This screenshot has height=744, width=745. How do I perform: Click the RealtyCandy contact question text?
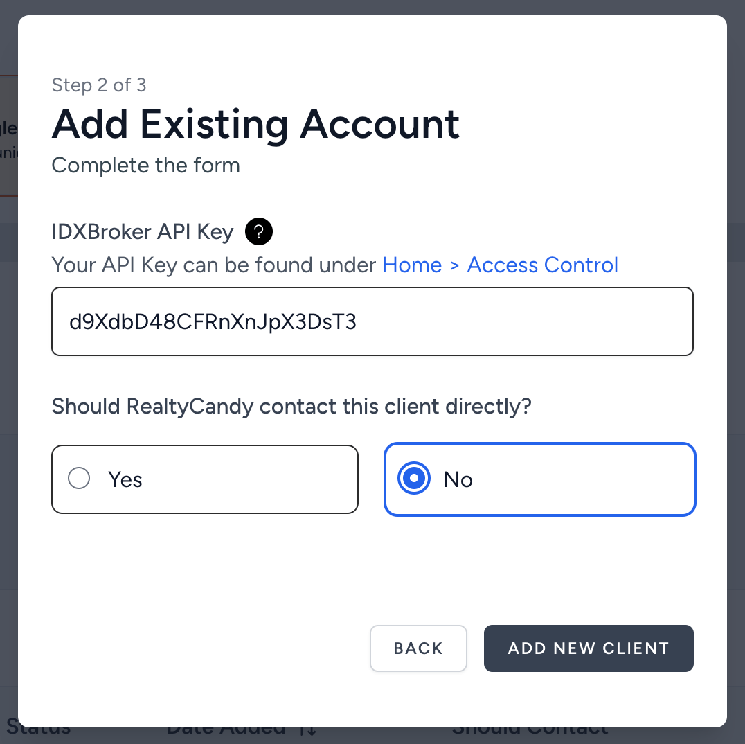pos(291,406)
